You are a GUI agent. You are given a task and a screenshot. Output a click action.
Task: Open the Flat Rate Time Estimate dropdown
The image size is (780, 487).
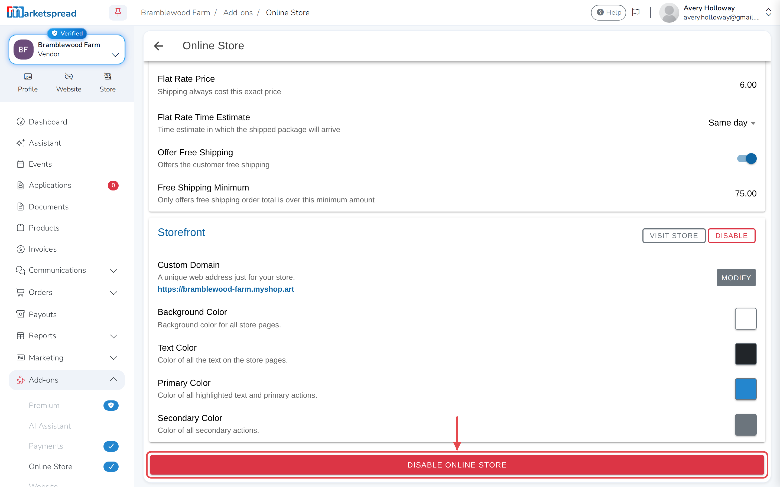(x=732, y=123)
